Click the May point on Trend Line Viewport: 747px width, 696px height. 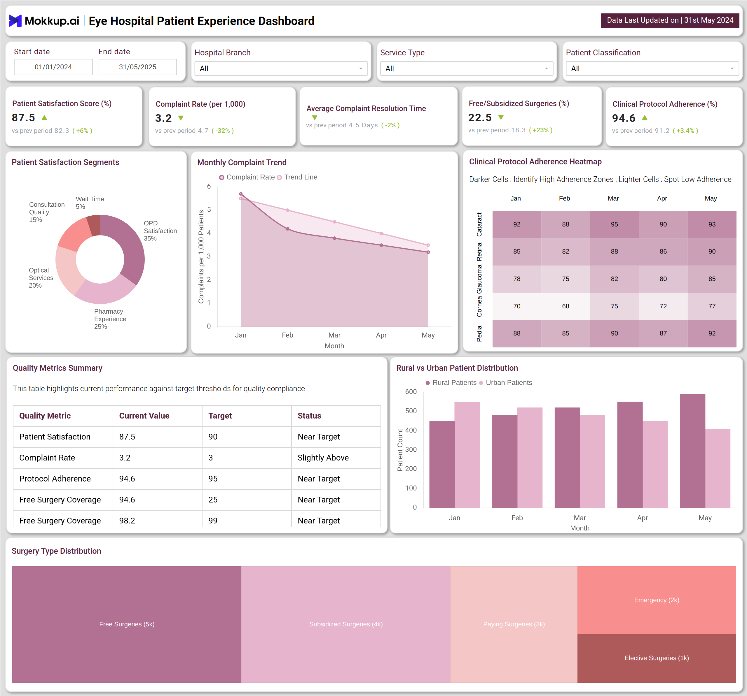(x=428, y=245)
